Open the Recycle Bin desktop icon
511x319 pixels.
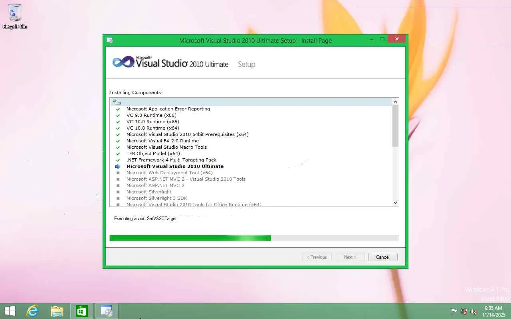[15, 16]
